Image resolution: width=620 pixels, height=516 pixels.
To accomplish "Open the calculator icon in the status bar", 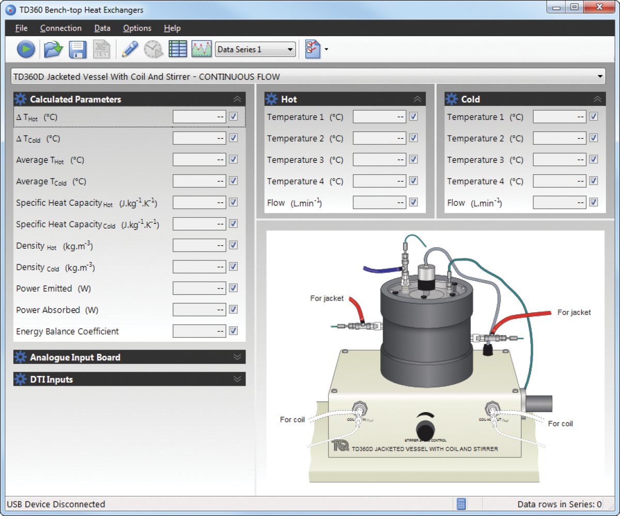I will pos(461,504).
